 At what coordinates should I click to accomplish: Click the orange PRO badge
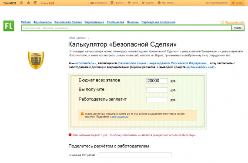coord(52,3)
